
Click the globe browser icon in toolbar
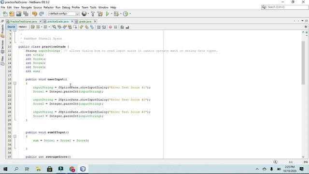[x=84, y=14]
